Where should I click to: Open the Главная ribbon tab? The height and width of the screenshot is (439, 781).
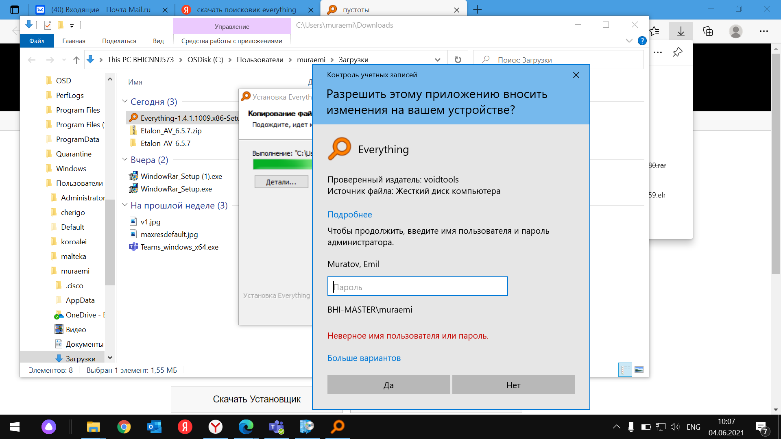[x=74, y=41]
